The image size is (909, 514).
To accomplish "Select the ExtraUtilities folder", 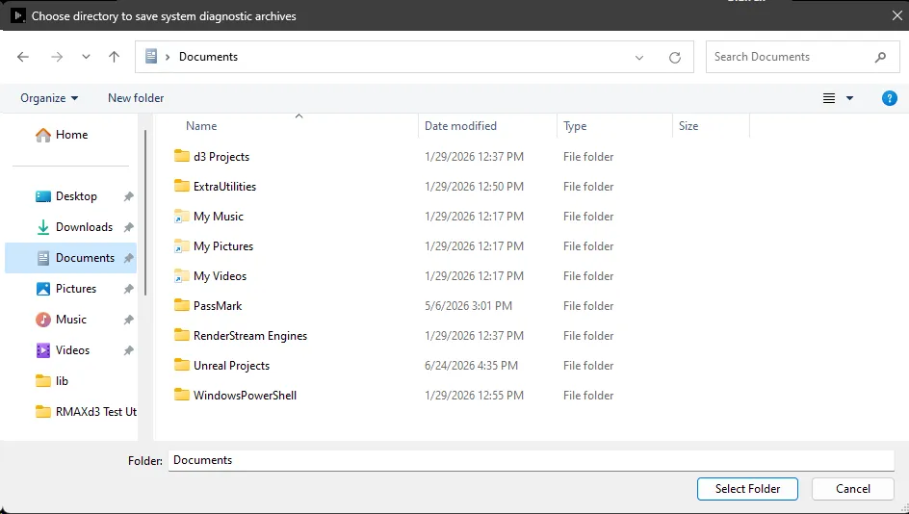I will [225, 187].
